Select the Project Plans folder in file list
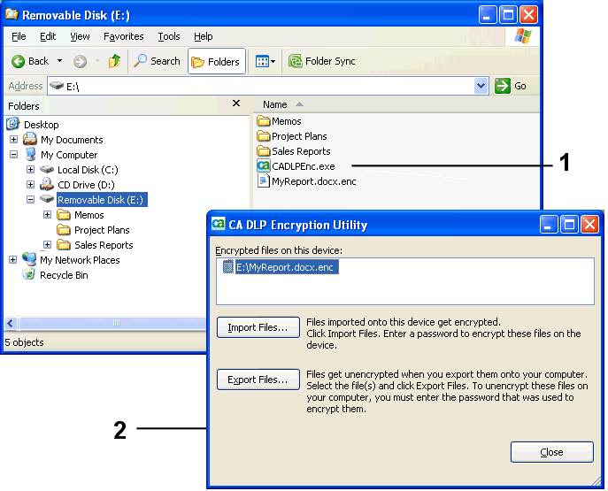This screenshot has width=608, height=491. [x=292, y=136]
